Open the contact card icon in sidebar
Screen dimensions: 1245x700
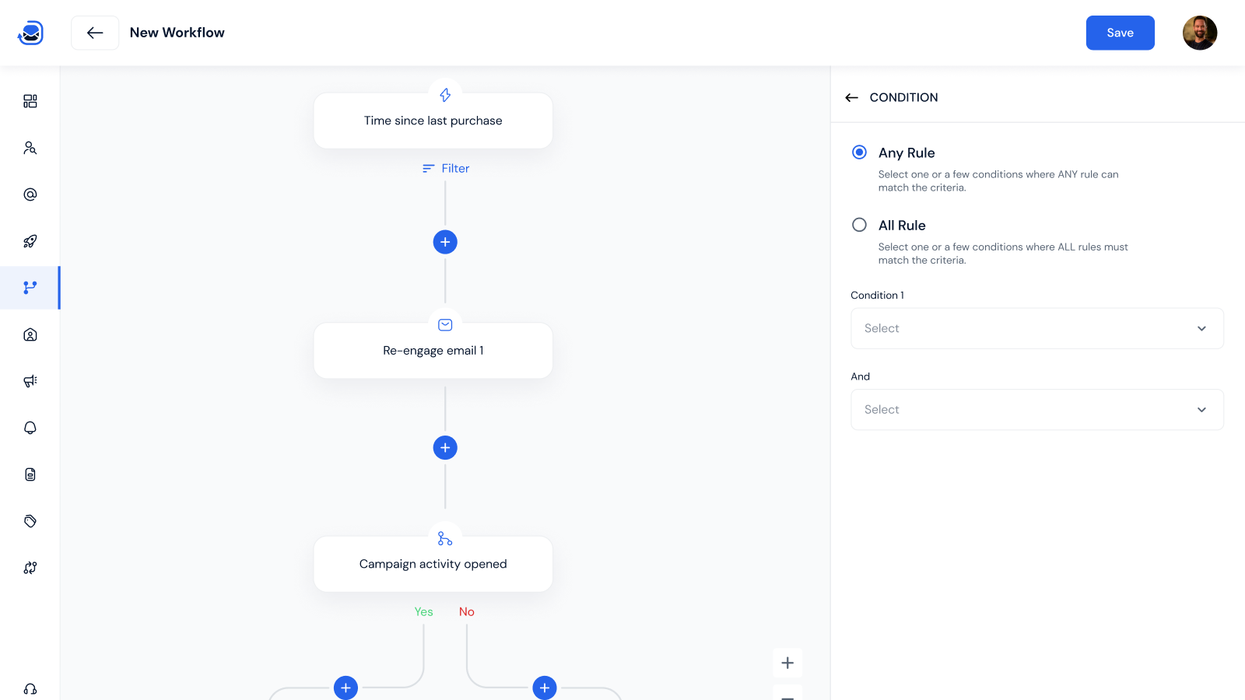click(30, 334)
